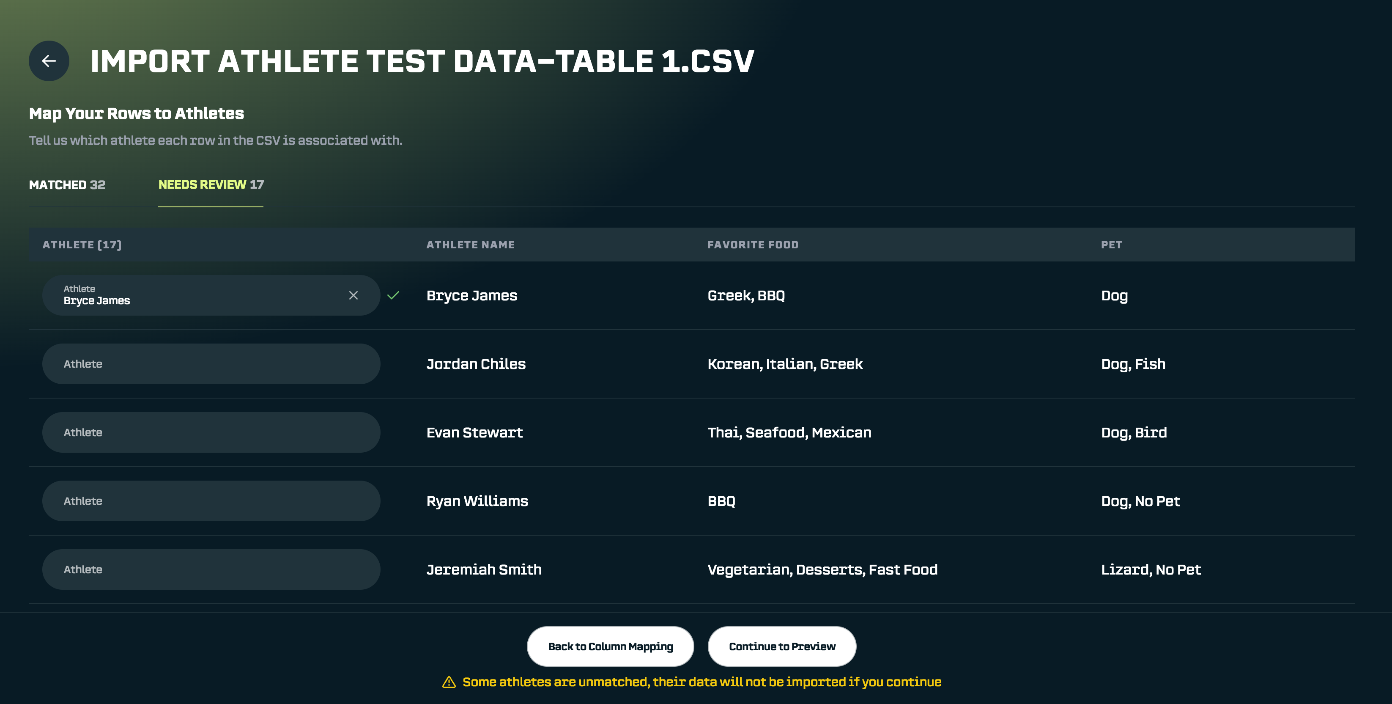
Task: Open the Bryce James athlete selector
Action: pyautogui.click(x=195, y=295)
